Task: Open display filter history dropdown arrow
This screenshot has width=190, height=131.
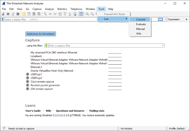Action: click(x=165, y=19)
